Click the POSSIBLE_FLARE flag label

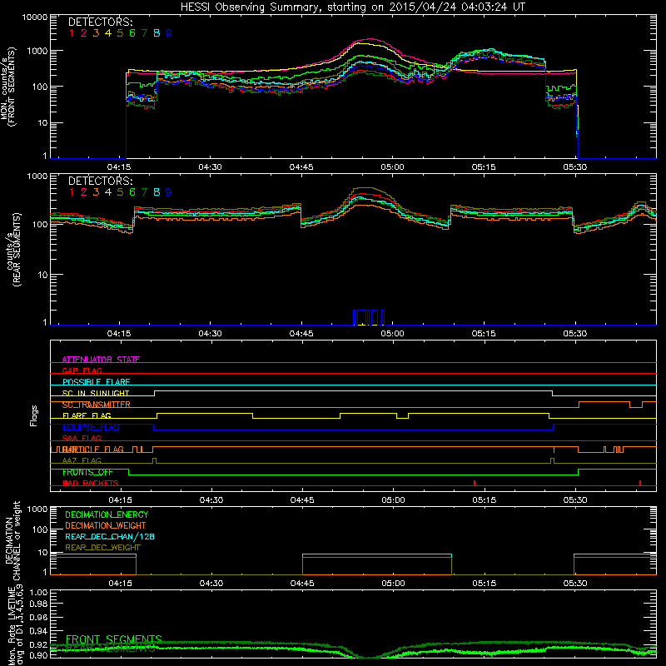click(x=96, y=382)
